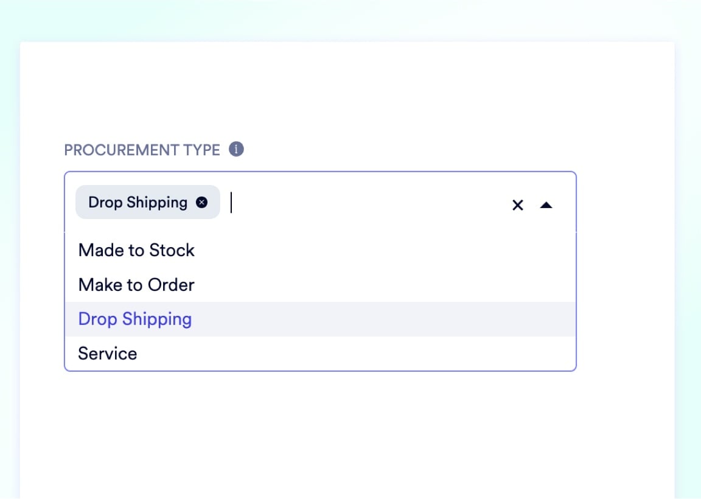
Task: Click the Procurement Type info icon
Action: [x=236, y=149]
